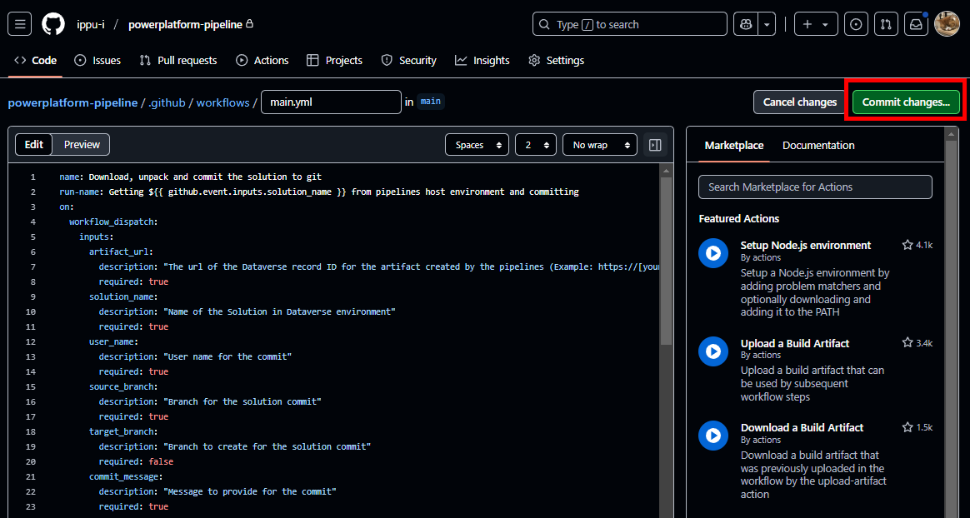Open the global navigation hamburger menu

coord(19,23)
